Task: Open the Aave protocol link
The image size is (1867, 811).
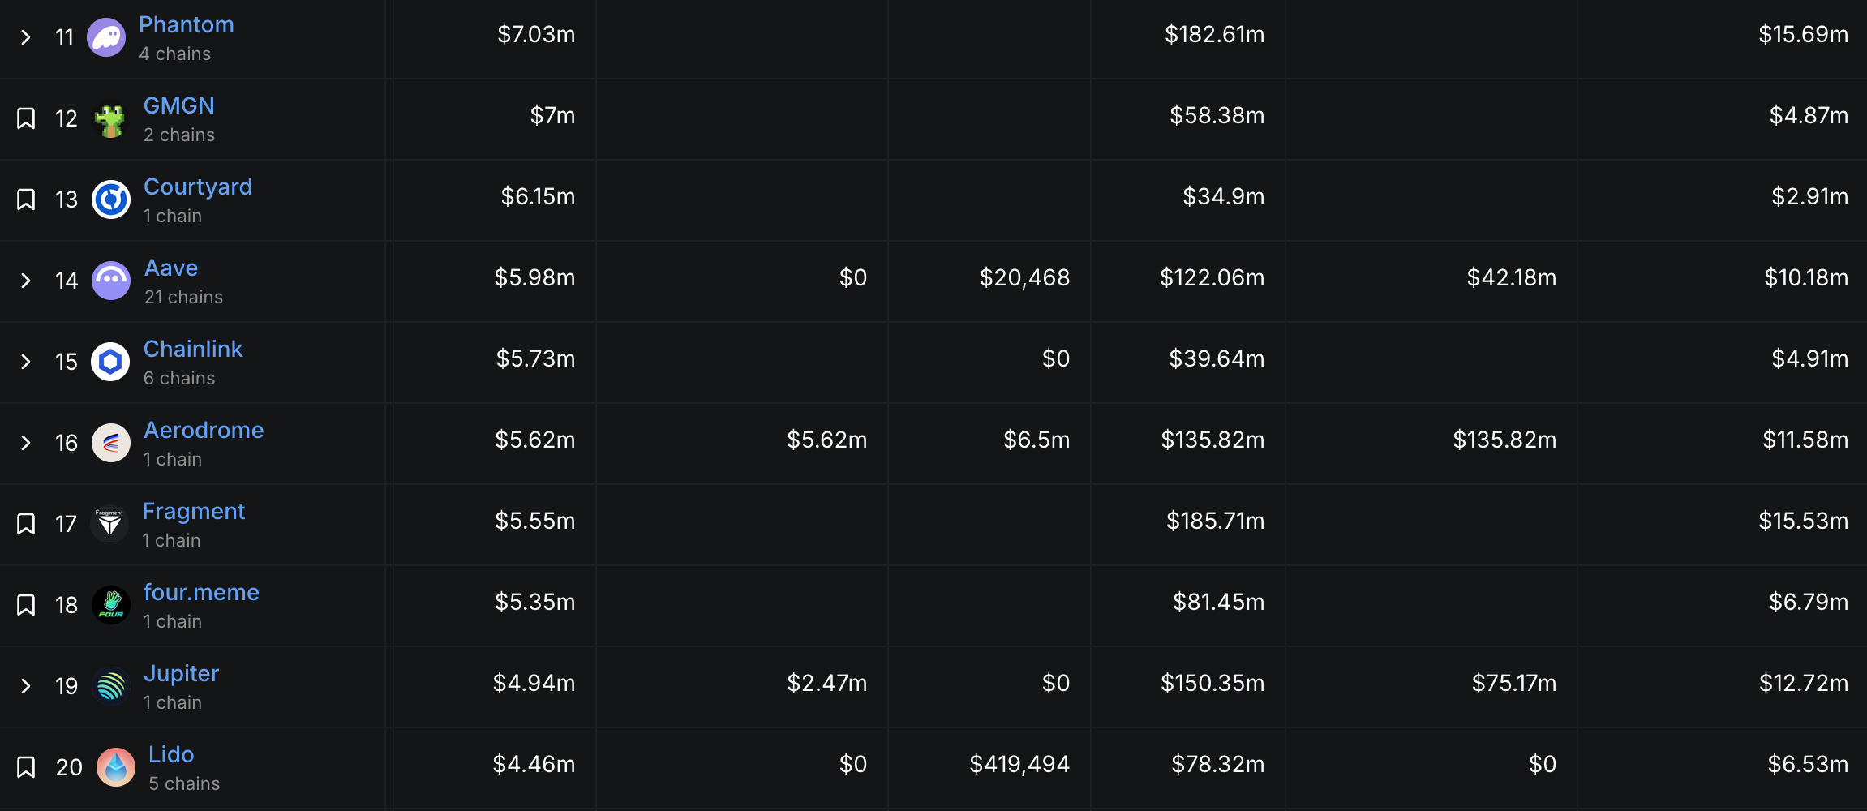Action: coord(171,268)
